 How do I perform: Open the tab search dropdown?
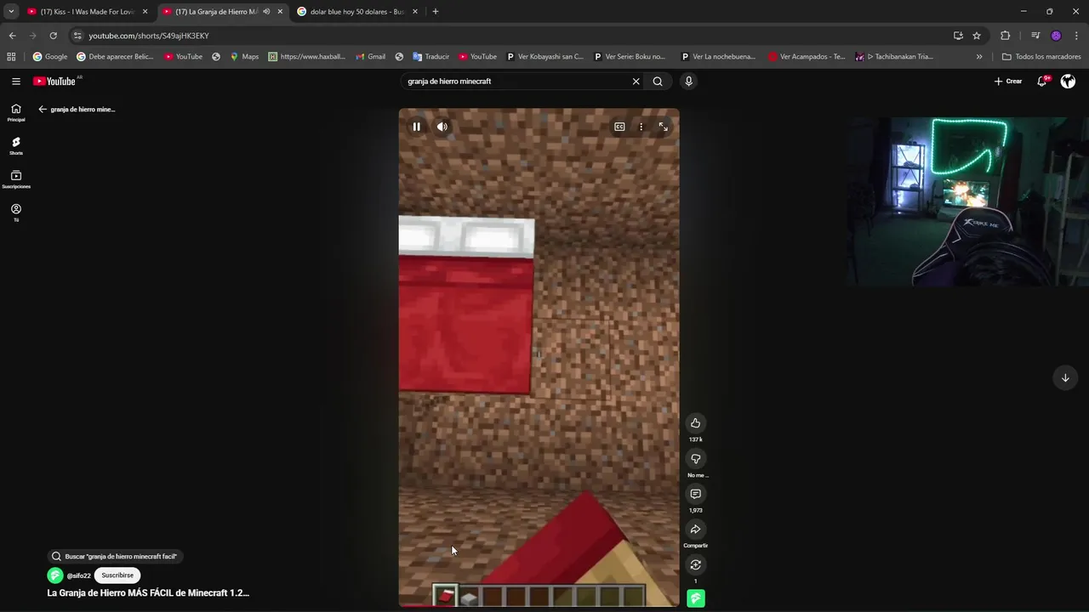(11, 12)
